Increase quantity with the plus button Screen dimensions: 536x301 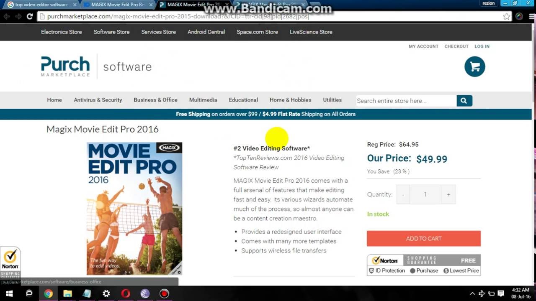click(448, 194)
